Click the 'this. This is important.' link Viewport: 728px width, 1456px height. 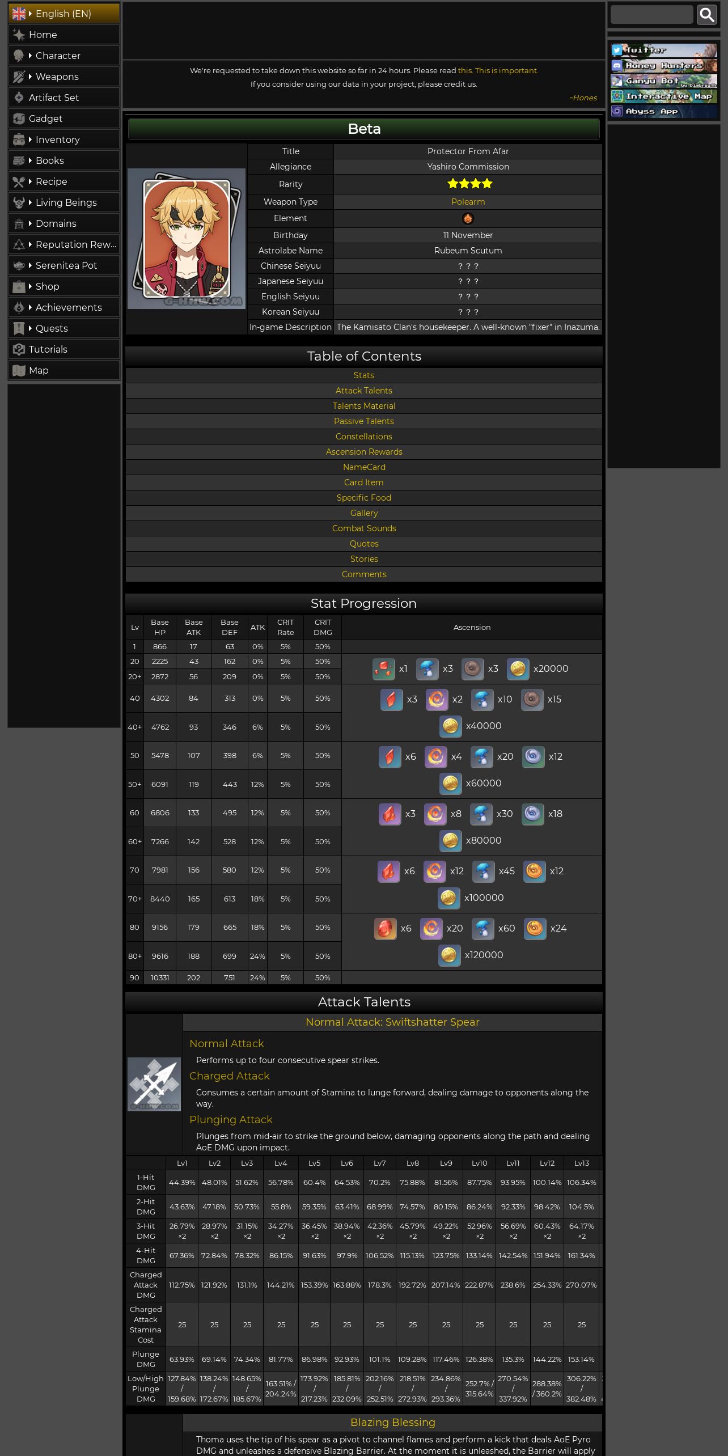point(498,71)
